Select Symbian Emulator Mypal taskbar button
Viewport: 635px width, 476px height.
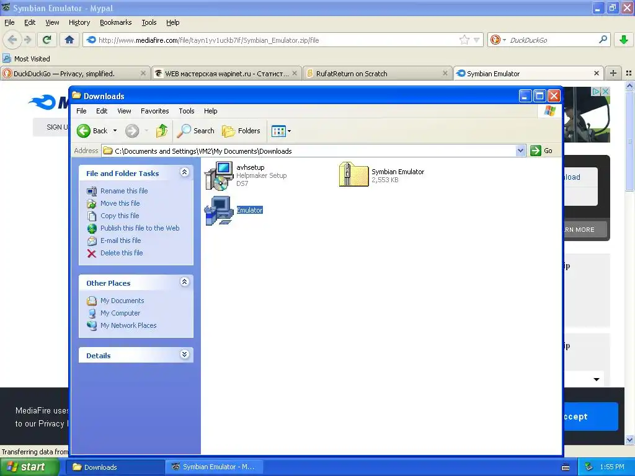(x=214, y=467)
